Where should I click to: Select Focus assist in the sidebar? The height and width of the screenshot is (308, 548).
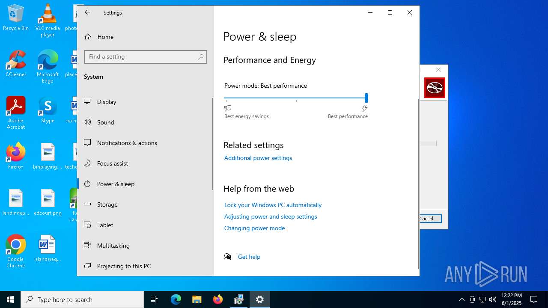(145, 163)
